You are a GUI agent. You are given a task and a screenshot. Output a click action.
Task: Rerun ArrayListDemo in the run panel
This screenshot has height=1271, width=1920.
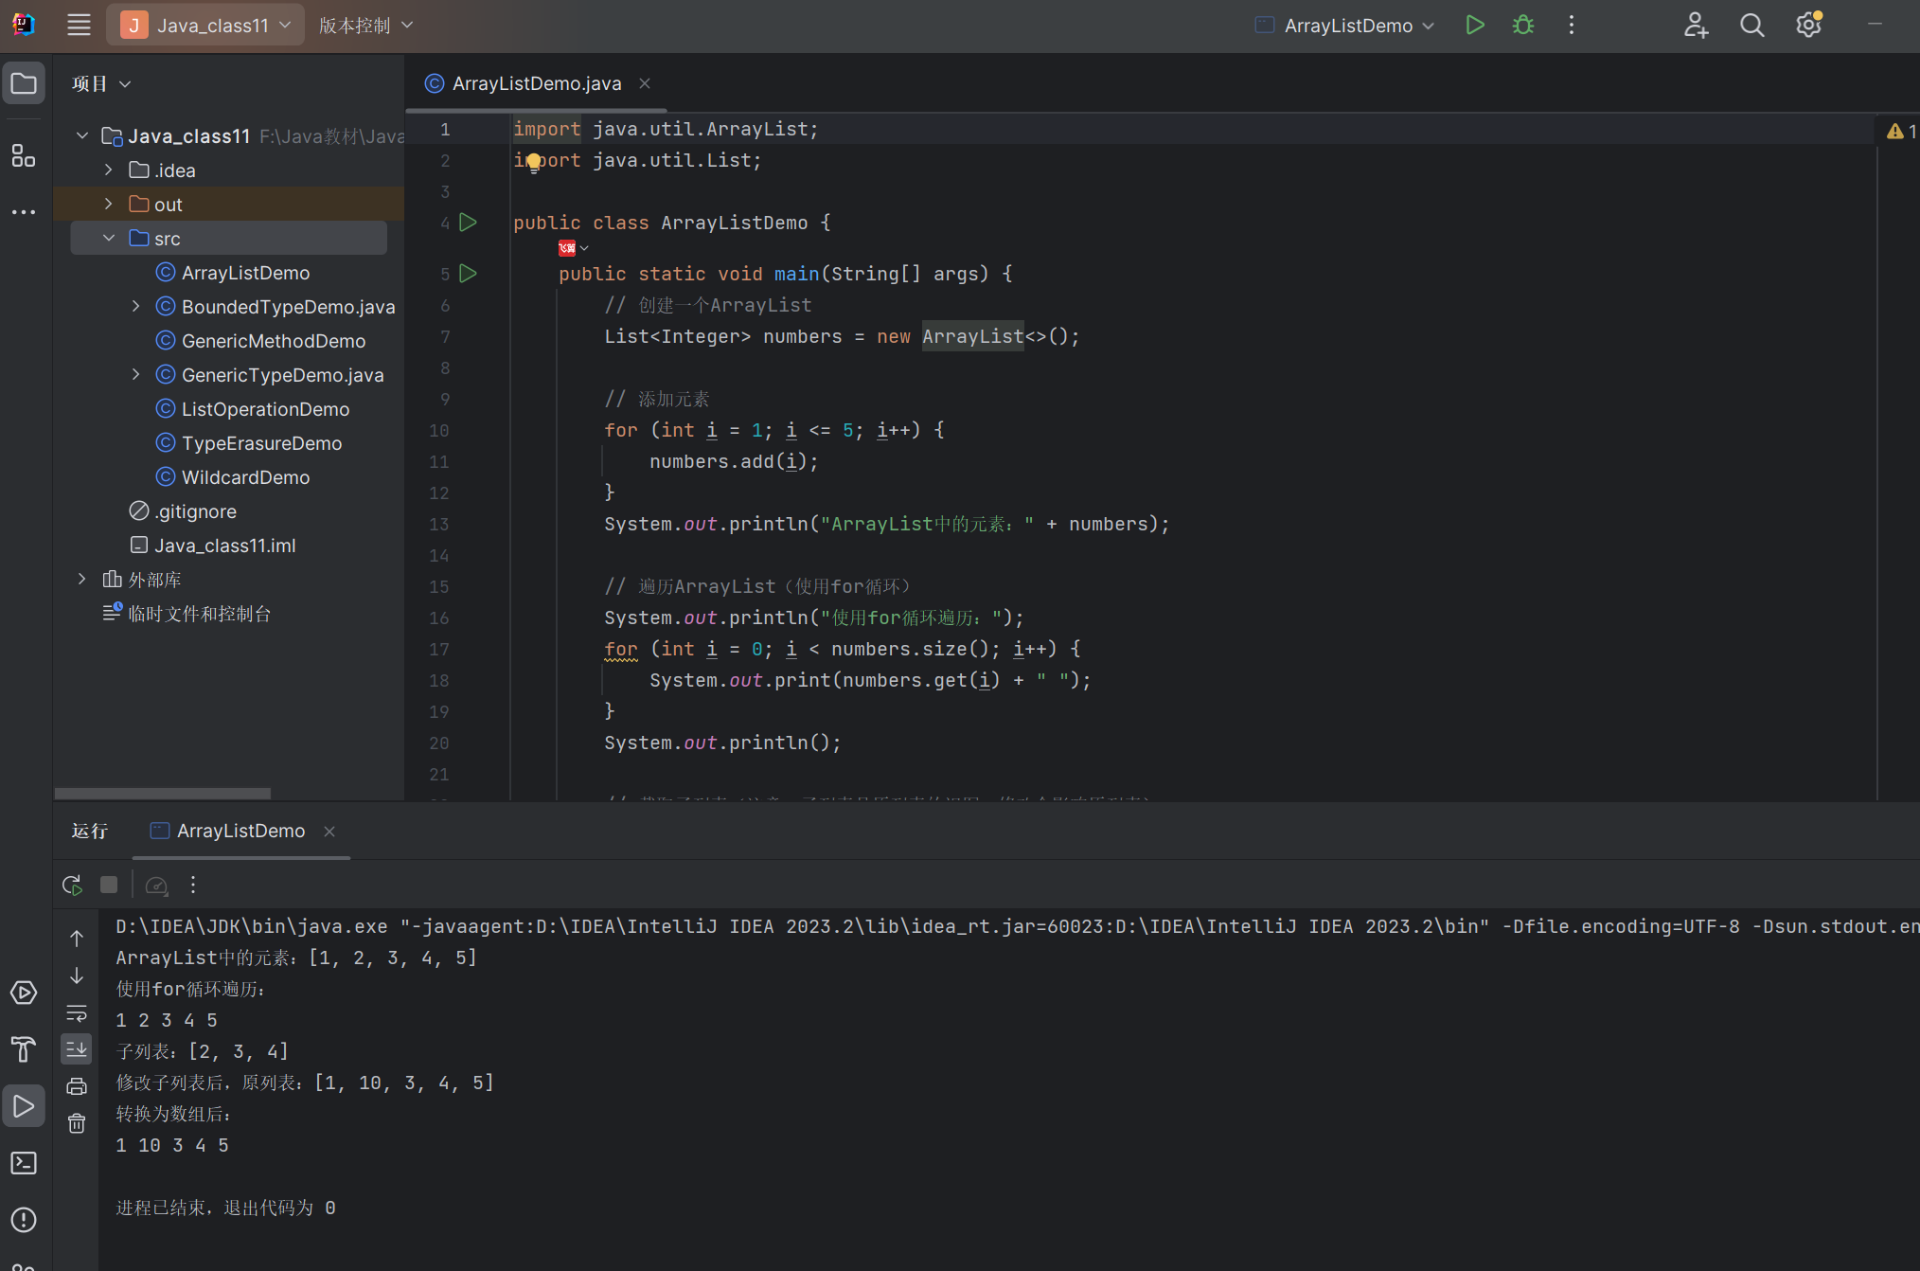click(x=72, y=885)
